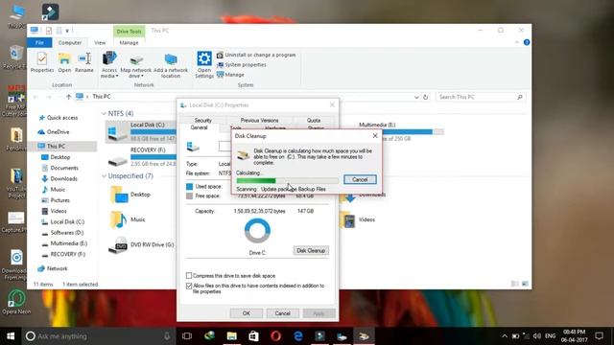Select the Local Disk (C:) drive tile
This screenshot has width=614, height=345.
pyautogui.click(x=141, y=132)
